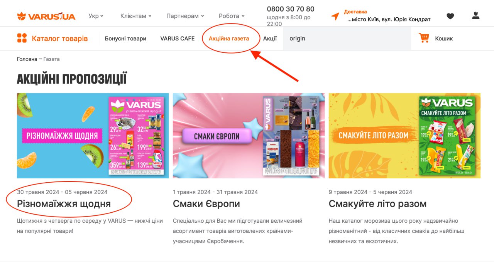Image resolution: width=494 pixels, height=262 pixels.
Task: Click the catalog grid icon
Action: click(x=22, y=38)
